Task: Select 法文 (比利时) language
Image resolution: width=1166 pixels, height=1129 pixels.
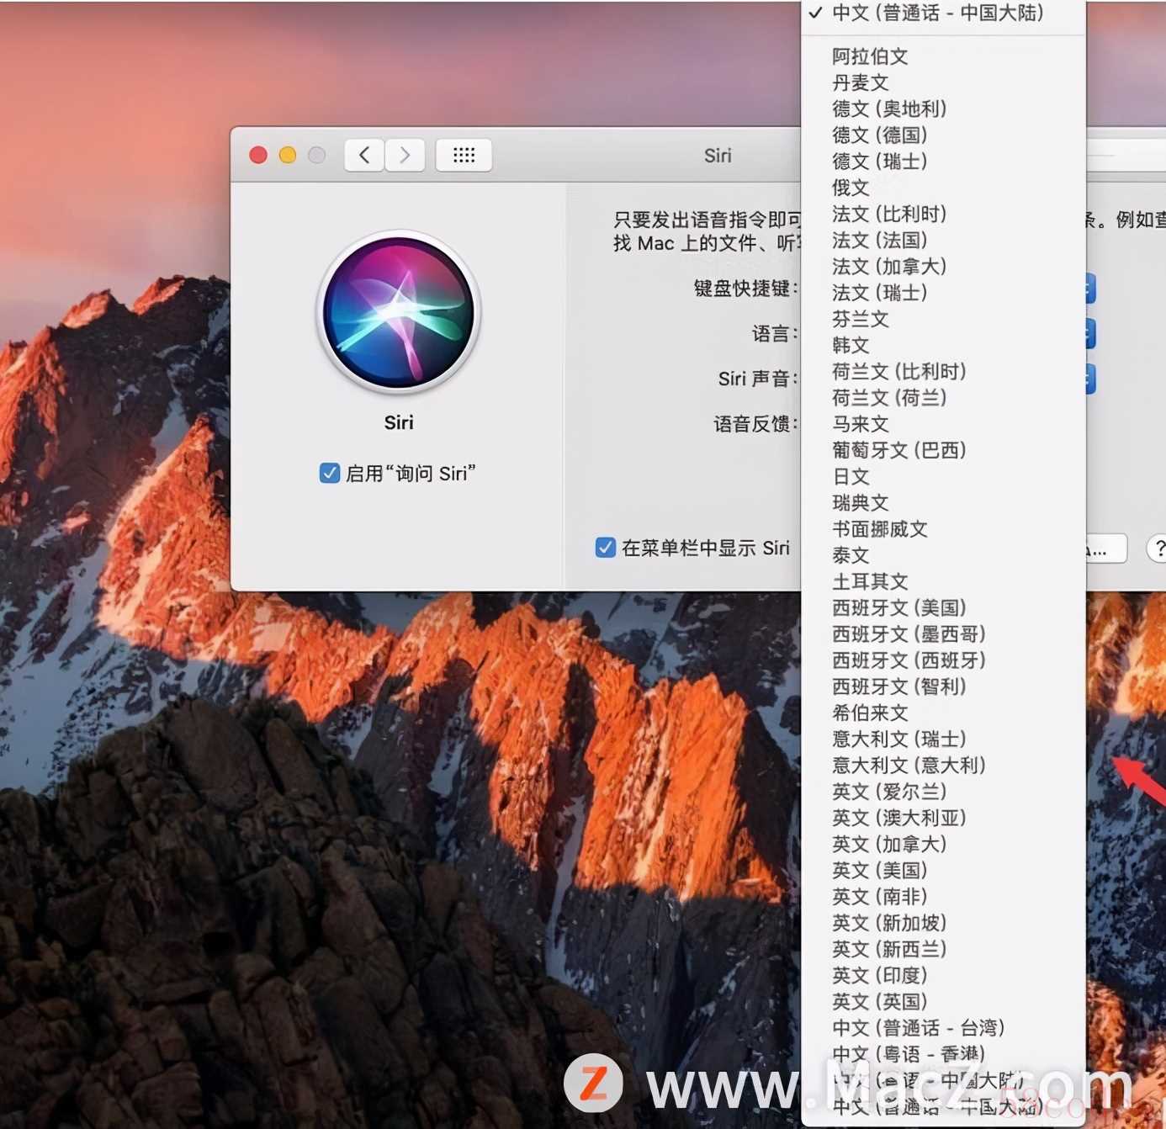Action: [944, 214]
